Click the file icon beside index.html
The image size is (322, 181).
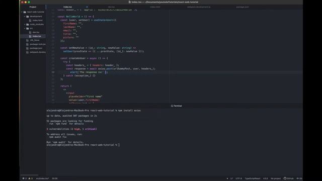click(x=30, y=20)
